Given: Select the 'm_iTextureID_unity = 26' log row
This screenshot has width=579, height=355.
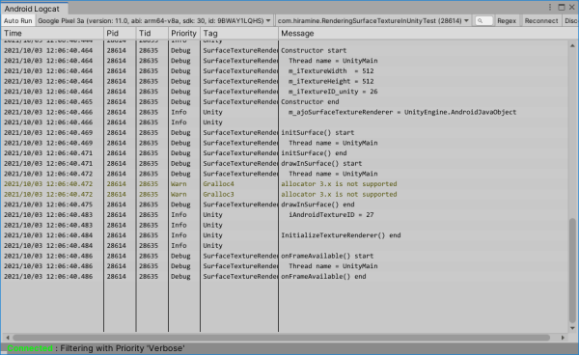Looking at the screenshot, I should pos(285,92).
